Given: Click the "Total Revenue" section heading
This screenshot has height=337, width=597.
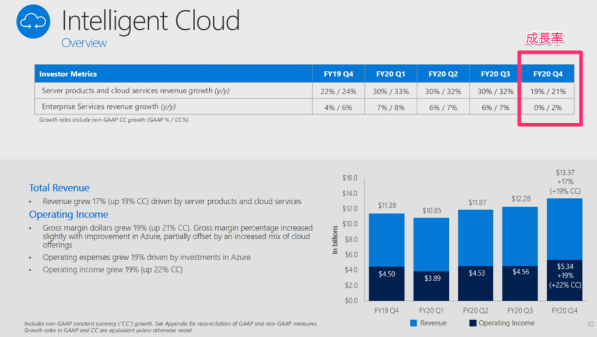Looking at the screenshot, I should tap(59, 187).
